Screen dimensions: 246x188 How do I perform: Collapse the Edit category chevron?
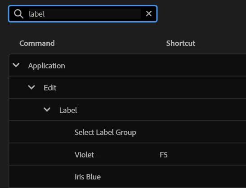click(x=31, y=87)
